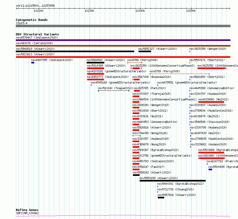Click nsv3329682 (Audano2019) label

209,144
